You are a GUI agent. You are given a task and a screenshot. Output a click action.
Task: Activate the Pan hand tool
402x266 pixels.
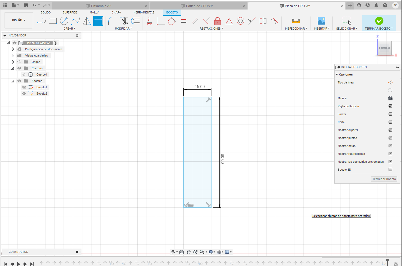tap(188, 252)
